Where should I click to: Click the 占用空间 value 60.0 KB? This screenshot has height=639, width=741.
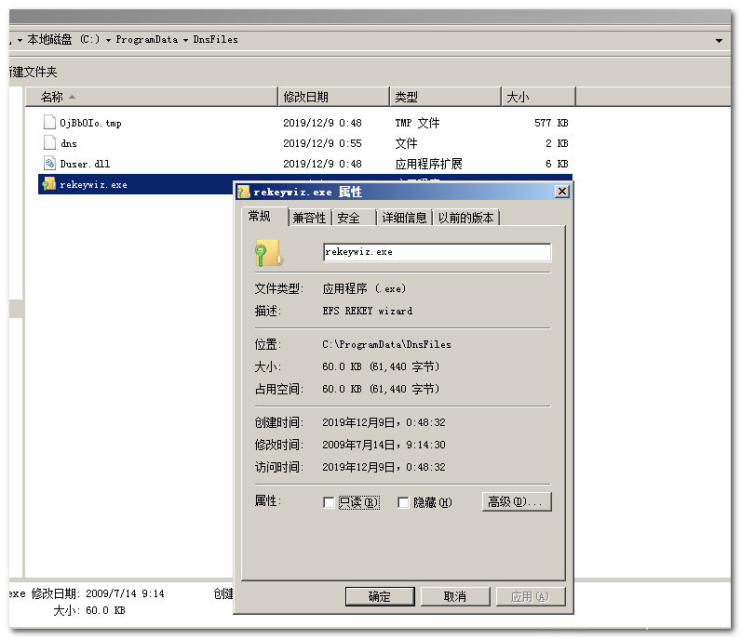(x=381, y=389)
